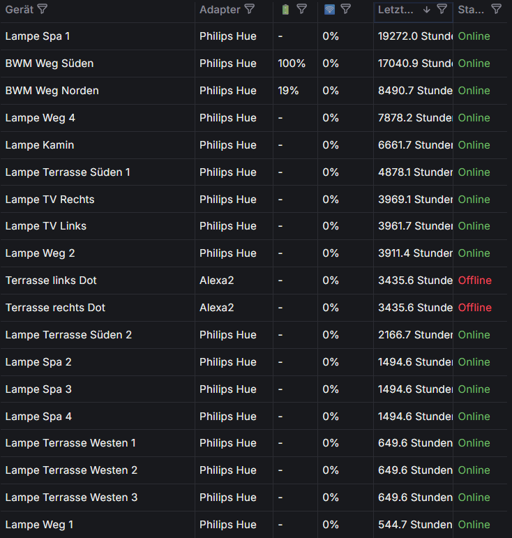Select the Lampe Spa 1 row
Viewport: 512px width, 538px height.
click(x=38, y=36)
